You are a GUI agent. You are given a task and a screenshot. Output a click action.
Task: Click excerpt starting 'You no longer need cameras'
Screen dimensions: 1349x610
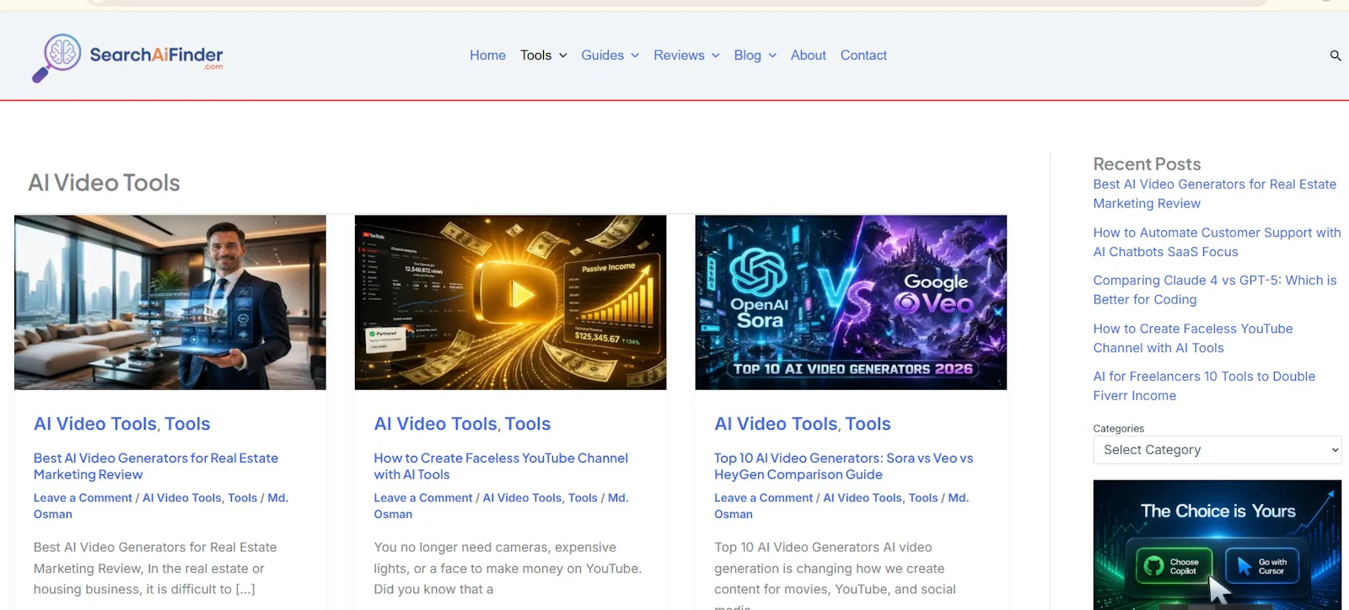[508, 569]
